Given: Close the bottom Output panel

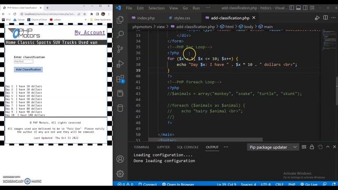Looking at the screenshot, I should tap(334, 147).
